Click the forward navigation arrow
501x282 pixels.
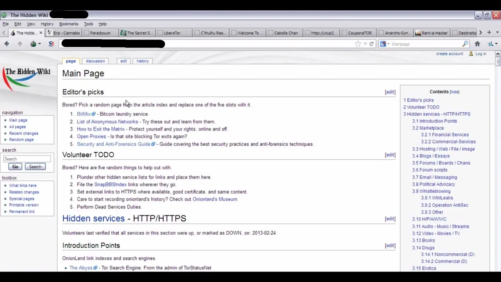[20, 44]
